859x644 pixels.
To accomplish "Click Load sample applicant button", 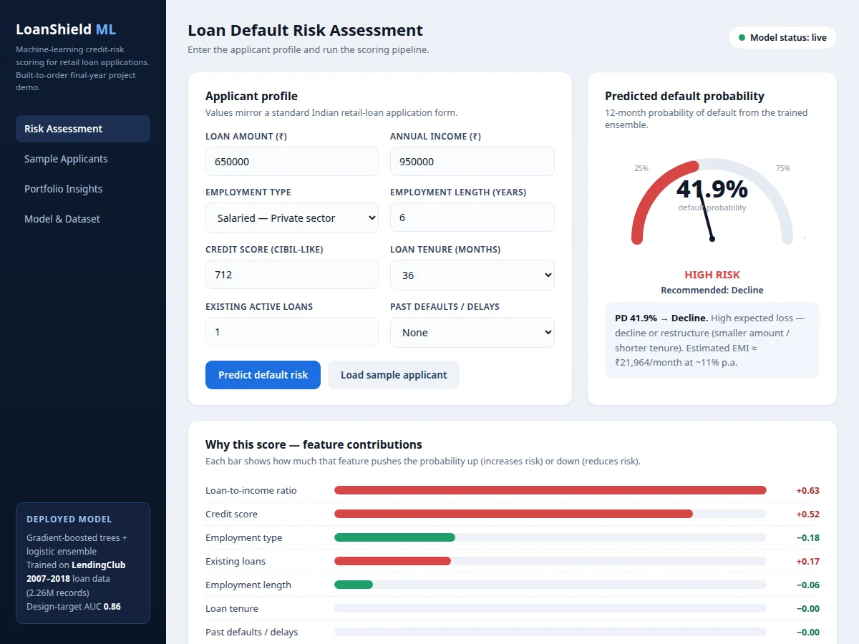I will (x=394, y=375).
